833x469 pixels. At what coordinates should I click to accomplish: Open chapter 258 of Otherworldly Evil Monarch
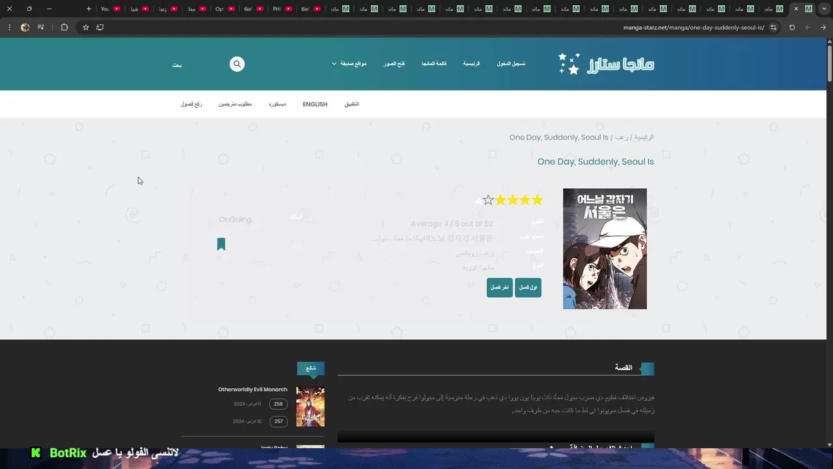click(x=279, y=404)
